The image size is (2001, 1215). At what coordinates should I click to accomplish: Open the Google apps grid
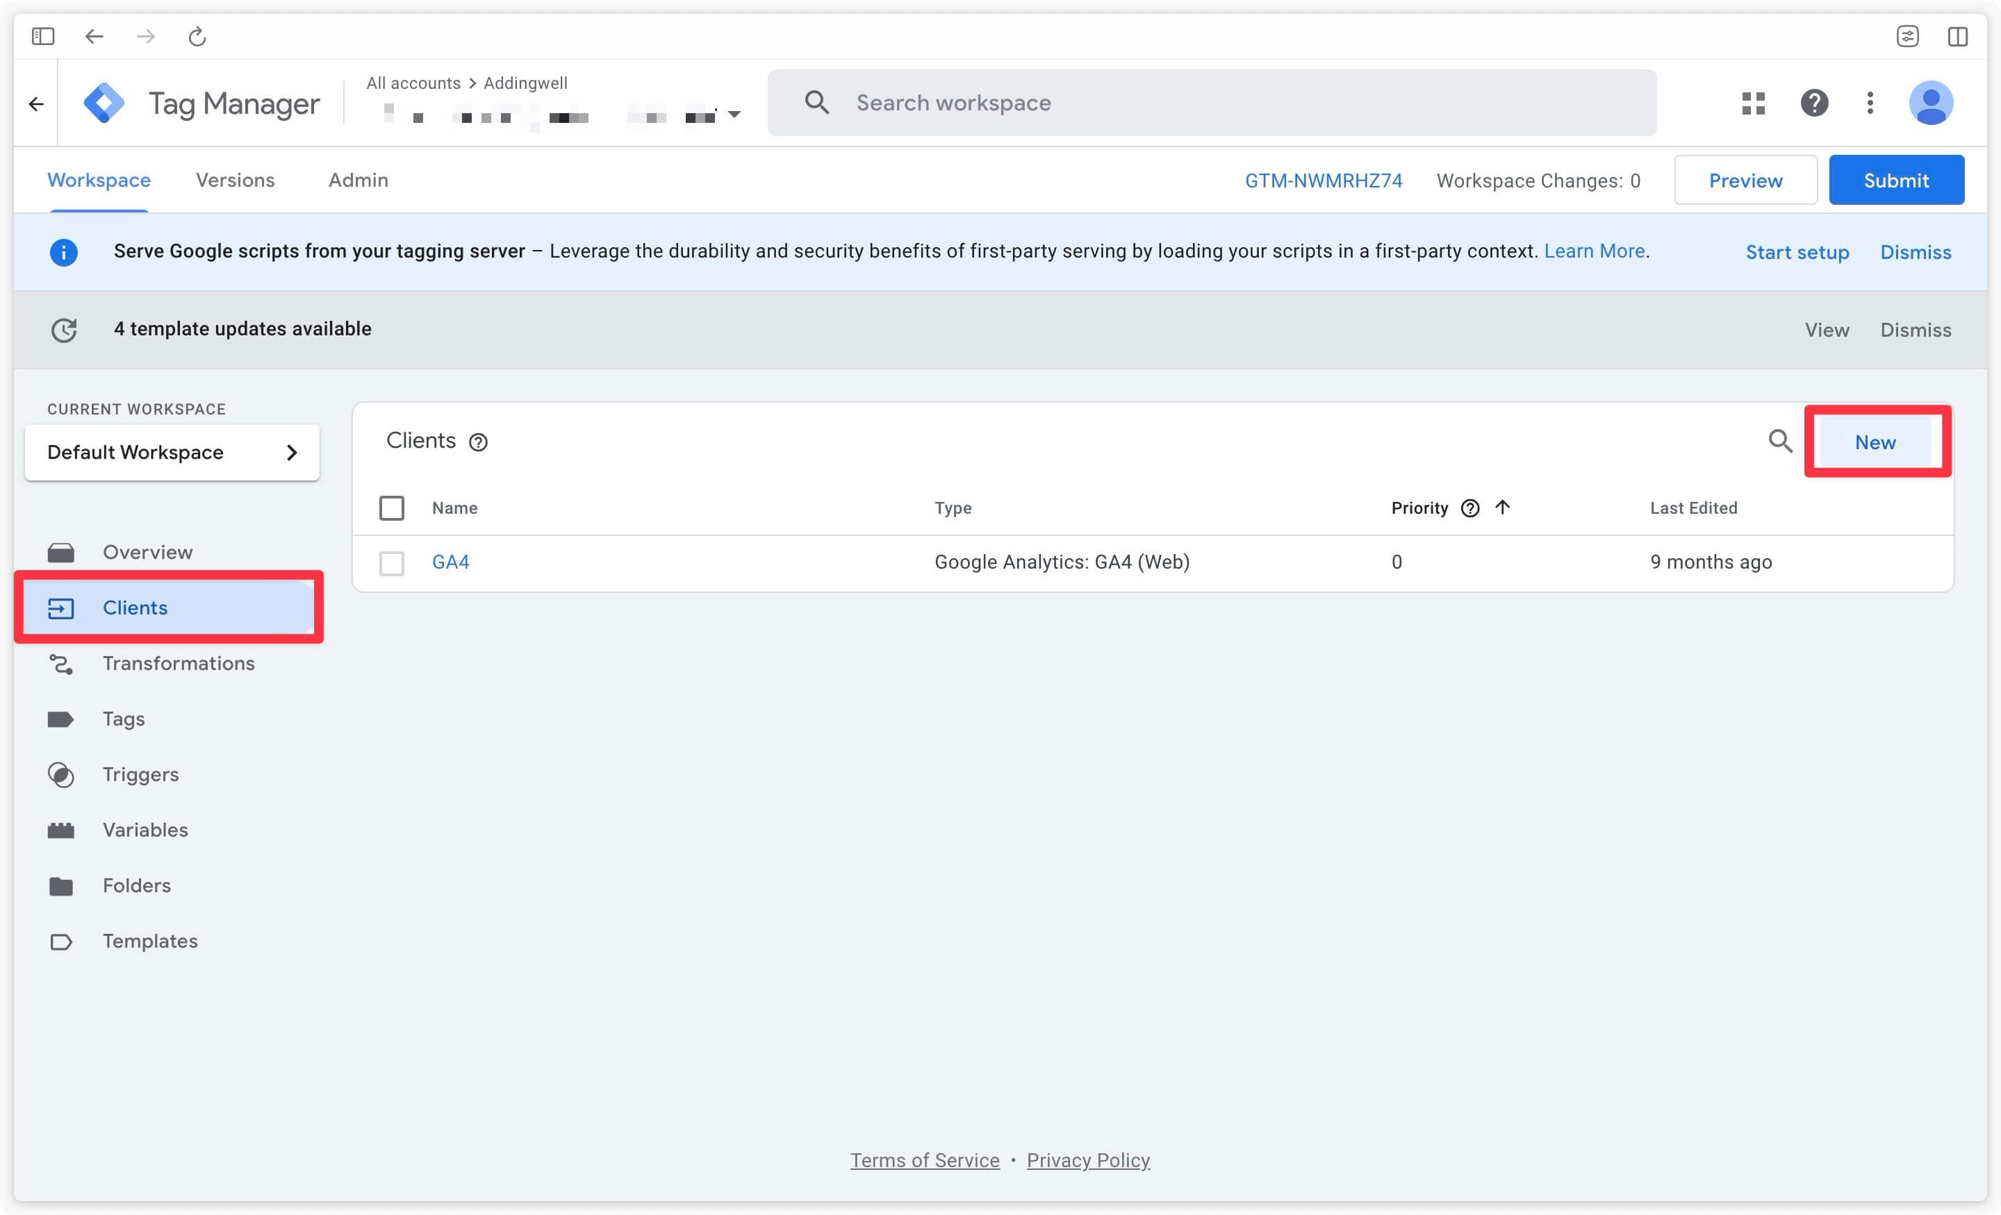1754,103
